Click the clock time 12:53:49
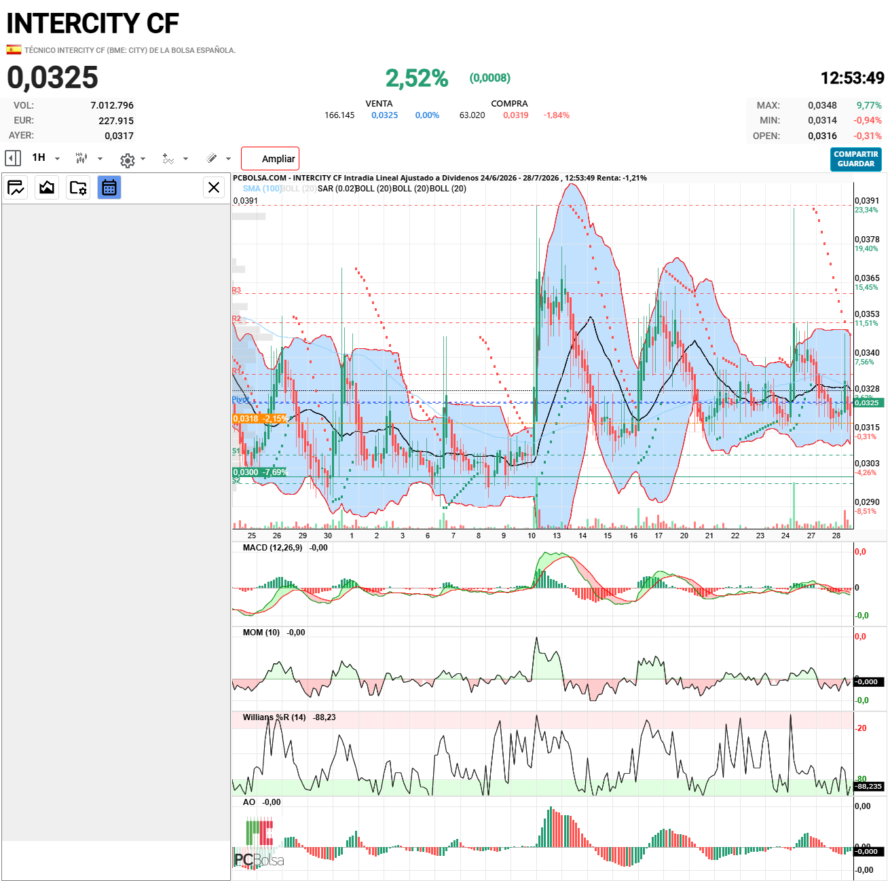Viewport: 890px width, 881px height. point(853,78)
